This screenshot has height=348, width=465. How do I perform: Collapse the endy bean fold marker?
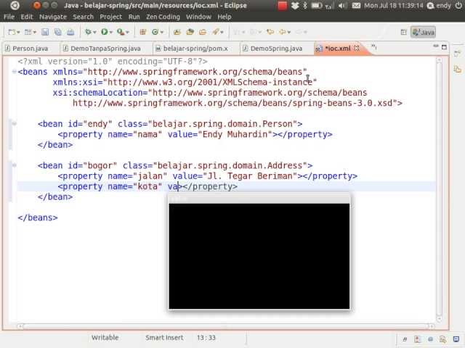[x=14, y=124]
